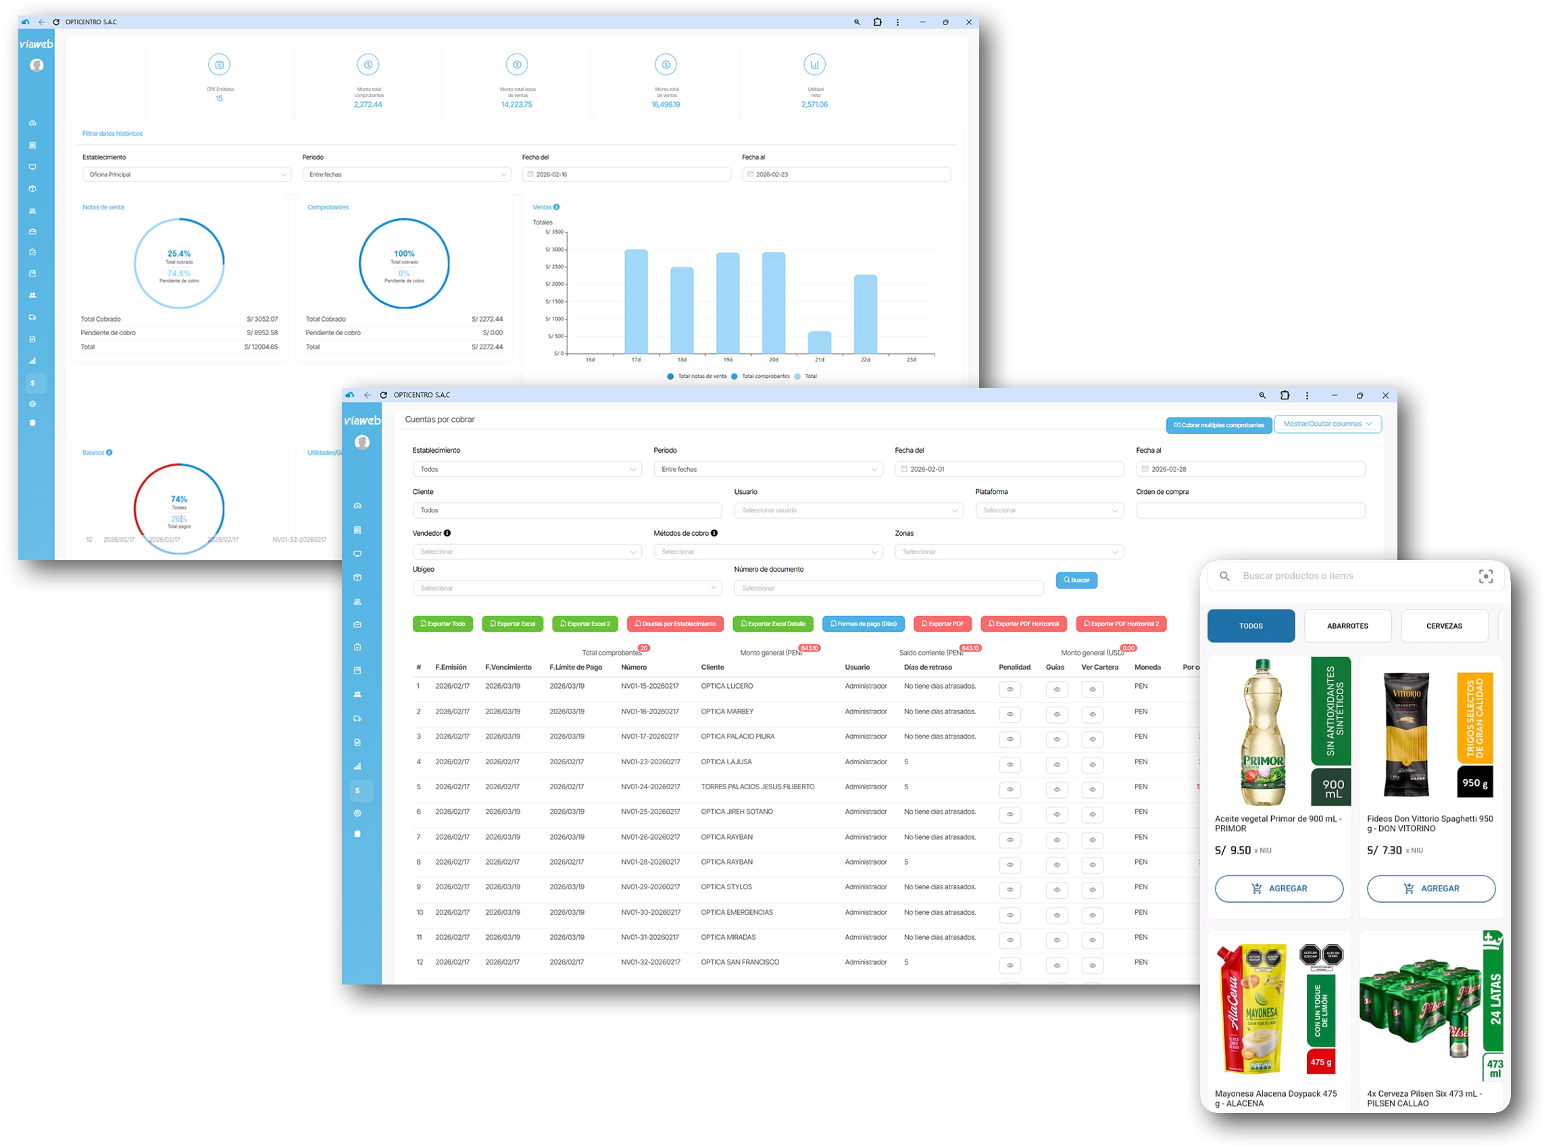
Task: Click the CPE Emitidos icon in dashboard window
Action: tap(219, 64)
